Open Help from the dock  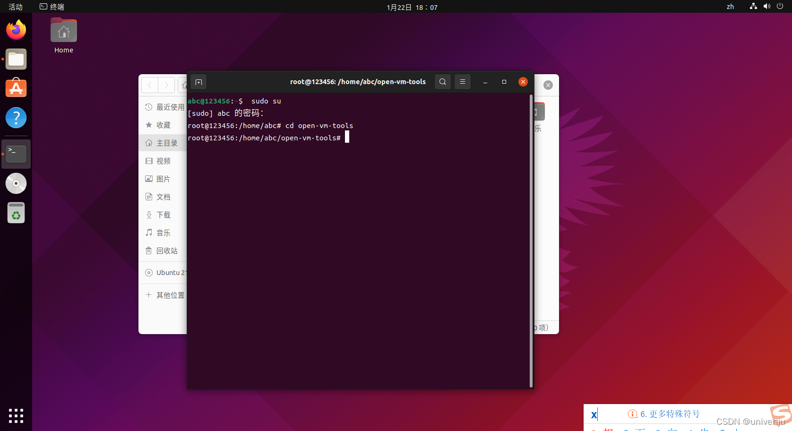click(x=16, y=118)
